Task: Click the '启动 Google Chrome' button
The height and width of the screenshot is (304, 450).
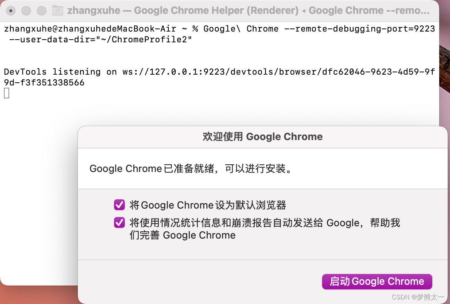Action: point(377,281)
